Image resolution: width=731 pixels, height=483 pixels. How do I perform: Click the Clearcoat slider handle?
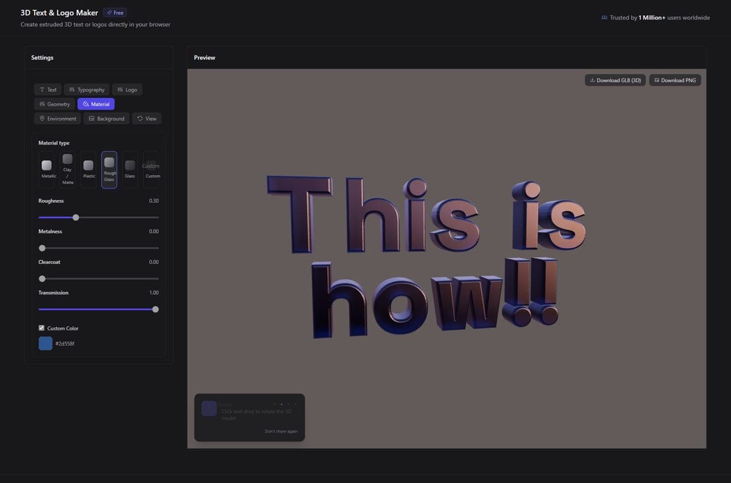pyautogui.click(x=42, y=279)
